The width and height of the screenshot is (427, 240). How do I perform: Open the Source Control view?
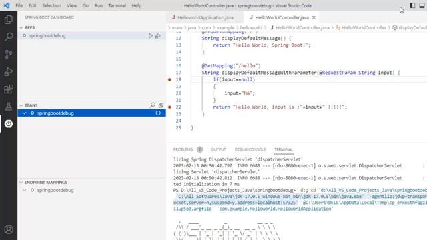[9, 54]
